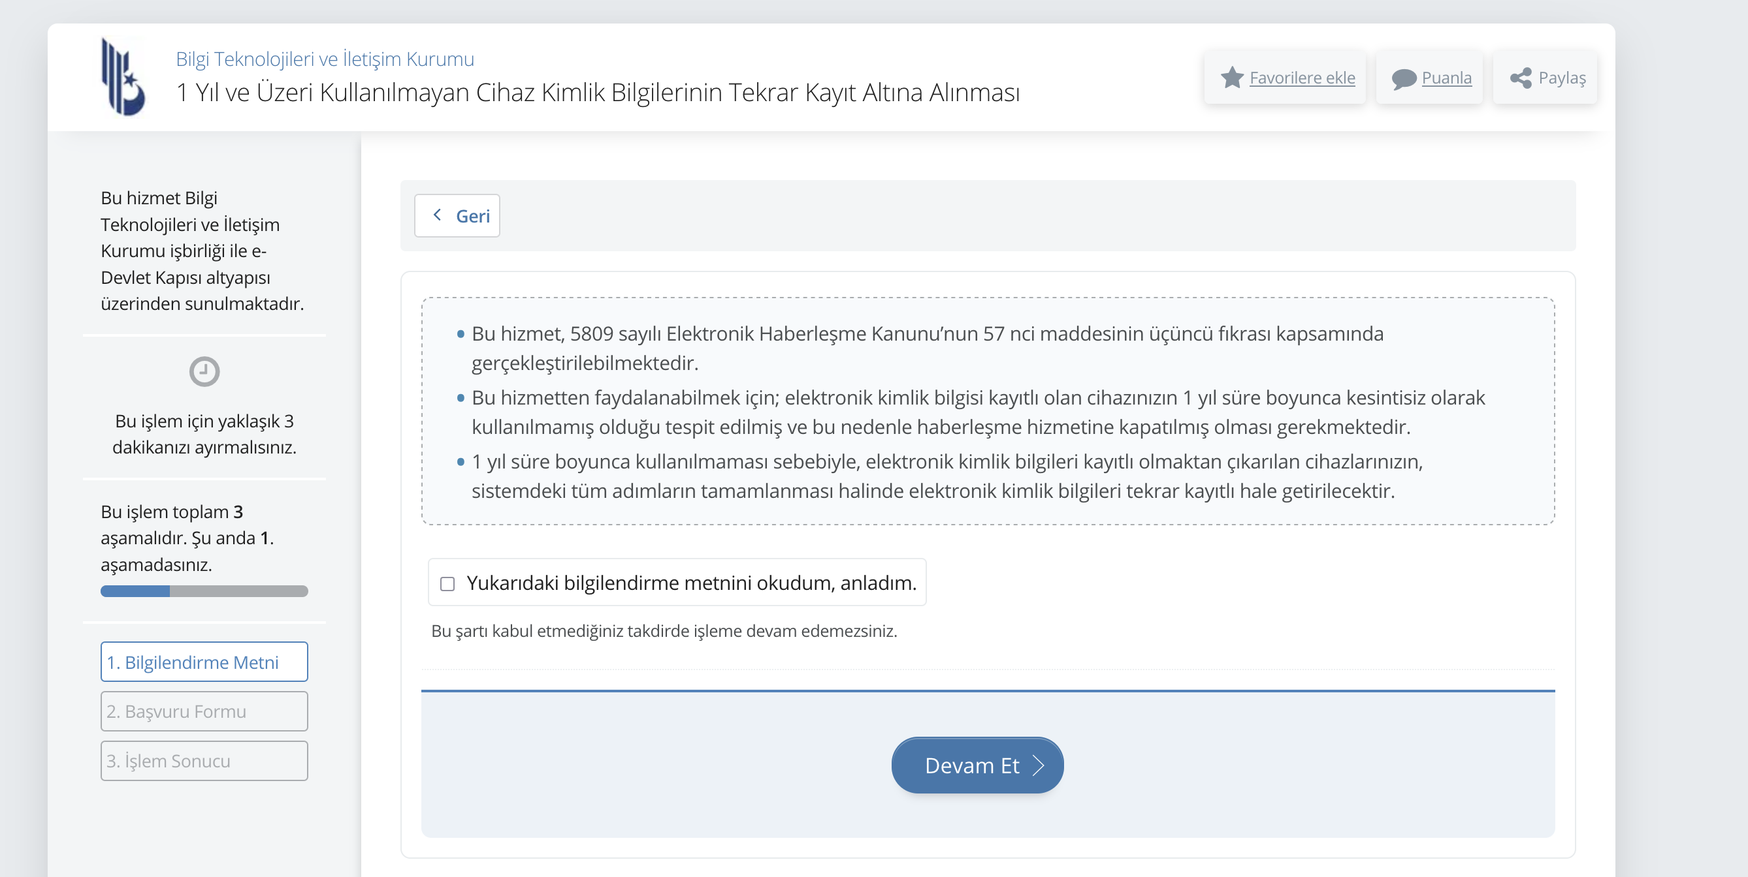Click the stage progress bar

[204, 591]
